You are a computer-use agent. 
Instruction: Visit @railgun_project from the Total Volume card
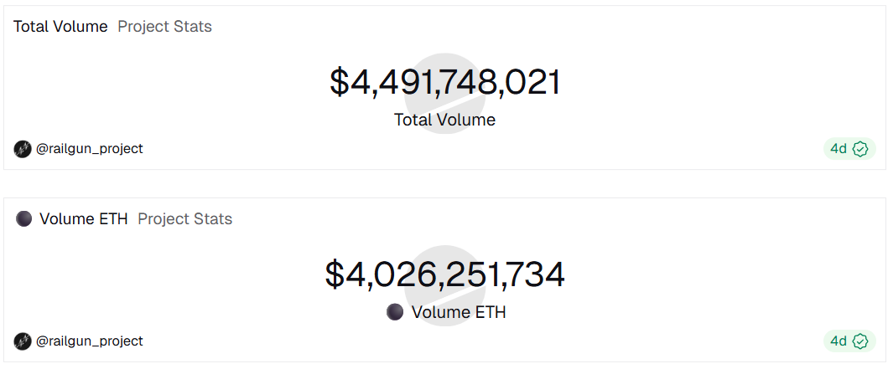90,149
